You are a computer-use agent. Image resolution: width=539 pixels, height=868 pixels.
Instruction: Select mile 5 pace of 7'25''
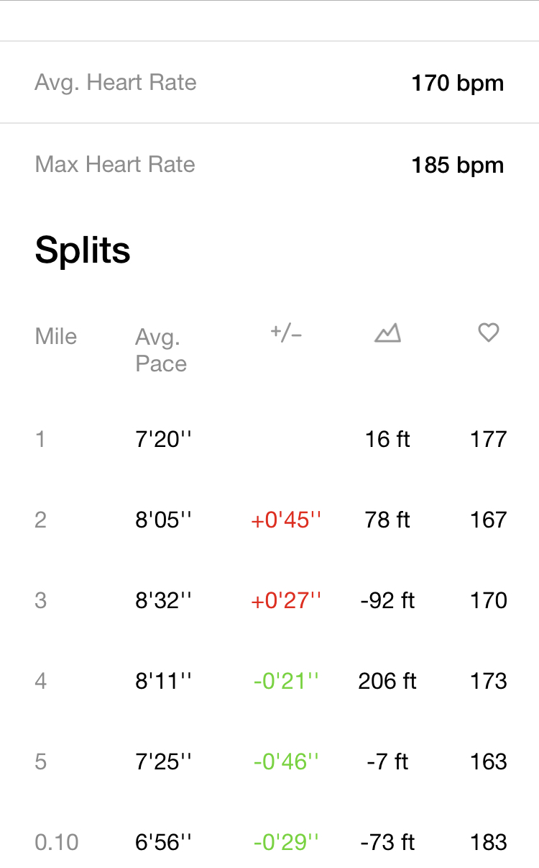point(164,761)
